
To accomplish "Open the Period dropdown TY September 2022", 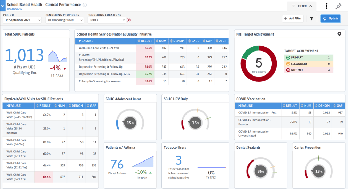I will tap(22, 20).
